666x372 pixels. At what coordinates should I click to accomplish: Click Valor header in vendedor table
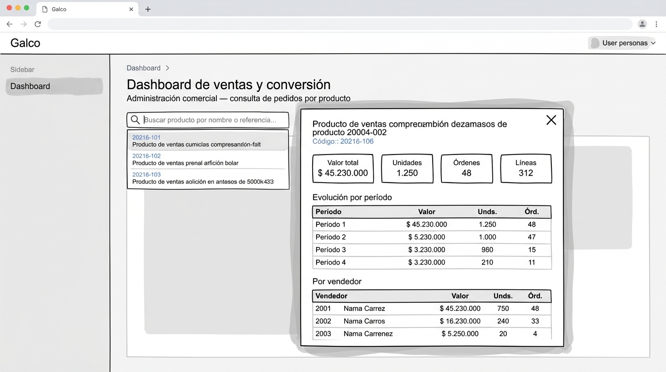click(460, 296)
